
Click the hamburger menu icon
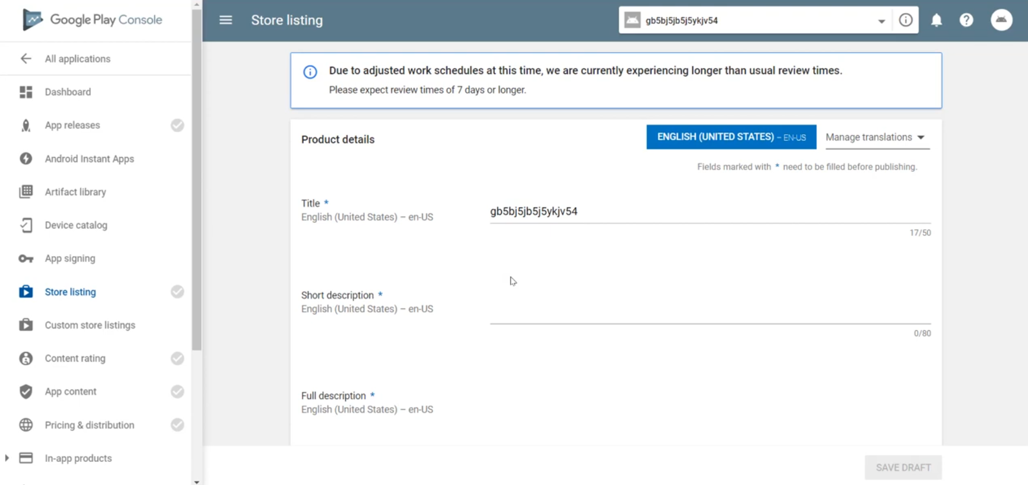pyautogui.click(x=225, y=20)
